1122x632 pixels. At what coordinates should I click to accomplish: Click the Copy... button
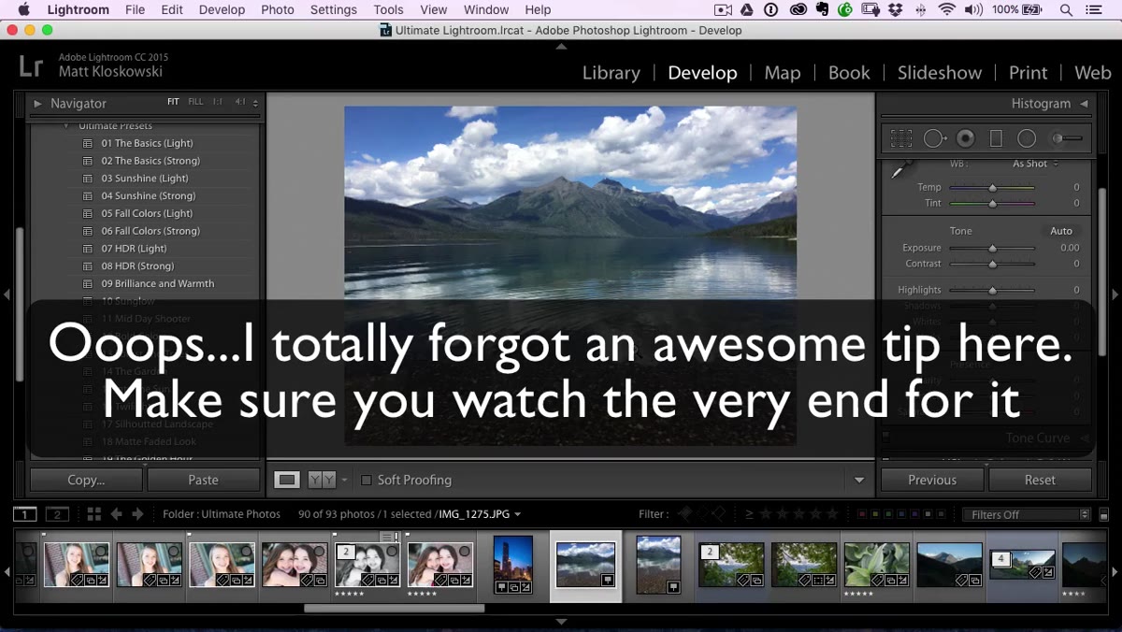[86, 480]
